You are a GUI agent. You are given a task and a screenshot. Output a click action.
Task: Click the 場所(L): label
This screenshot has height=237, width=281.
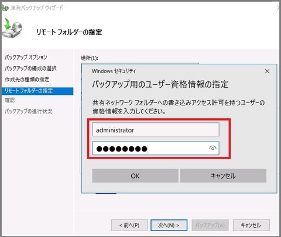[x=90, y=58]
